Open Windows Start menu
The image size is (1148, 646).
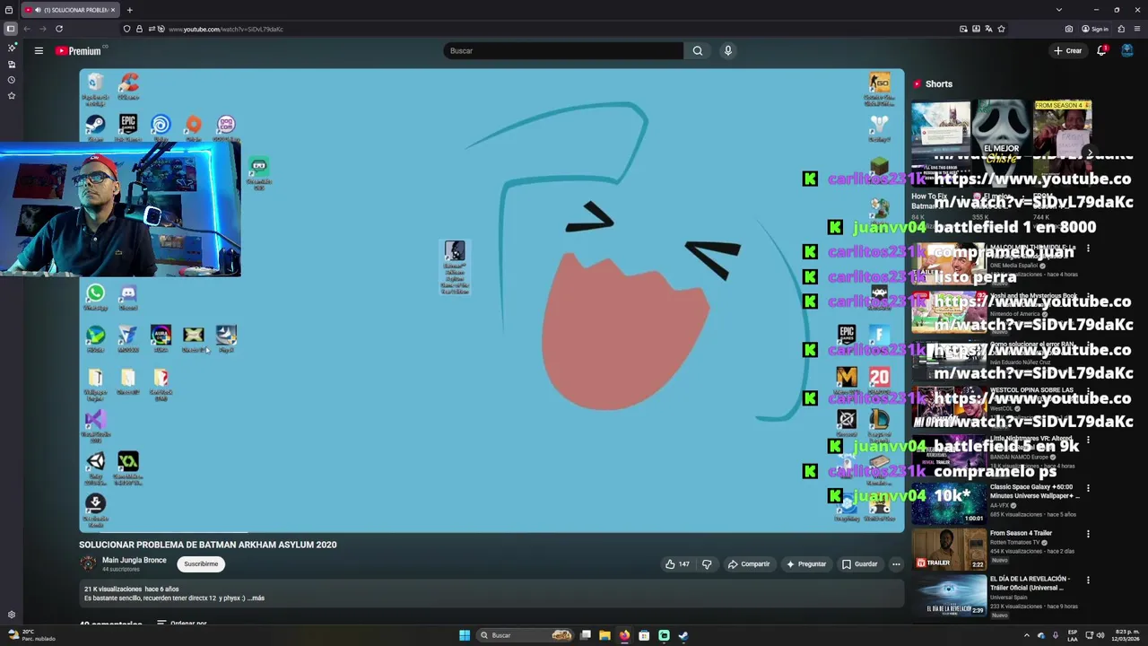pyautogui.click(x=465, y=635)
